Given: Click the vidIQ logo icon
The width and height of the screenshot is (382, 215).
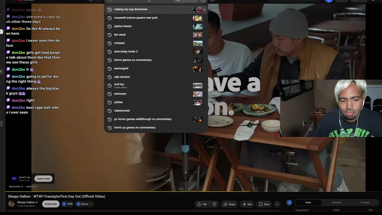Looking at the screenshot, I should point(289,202).
